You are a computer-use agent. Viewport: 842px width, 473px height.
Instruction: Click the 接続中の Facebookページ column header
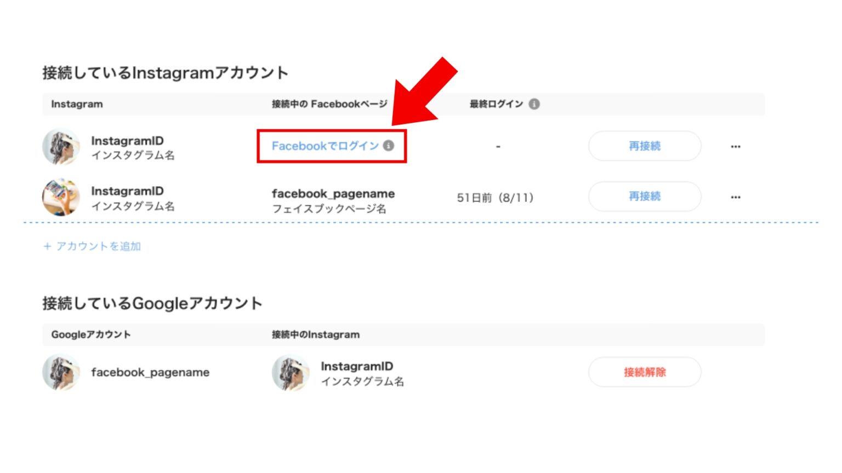pos(329,104)
